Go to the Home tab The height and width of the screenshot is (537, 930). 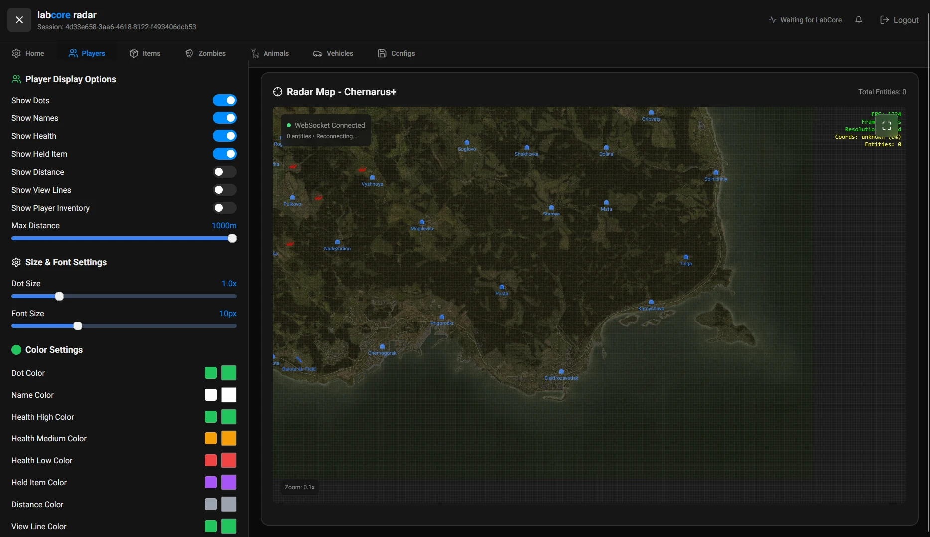[28, 53]
